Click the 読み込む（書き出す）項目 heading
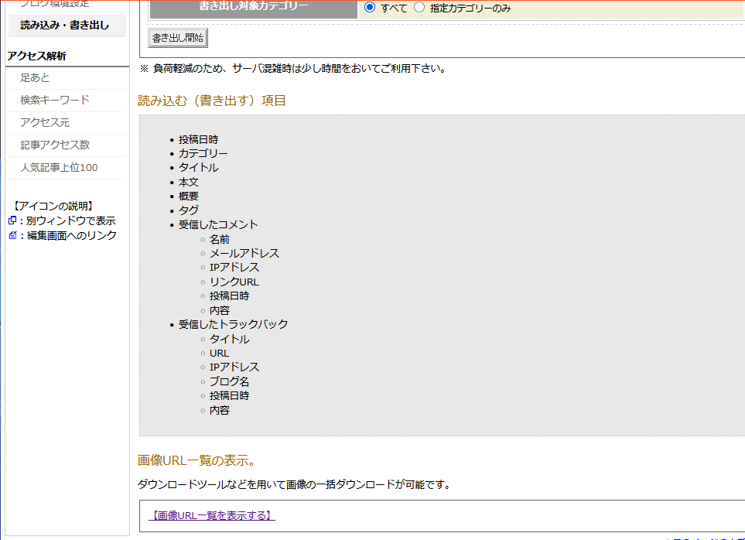745x540 pixels. coord(211,101)
